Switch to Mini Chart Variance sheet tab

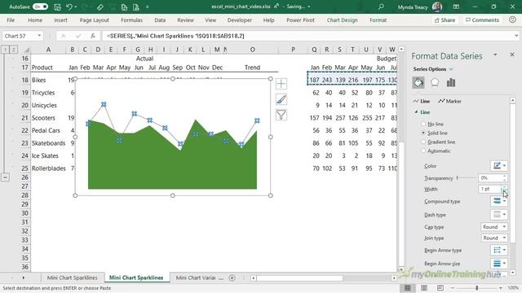coord(196,278)
